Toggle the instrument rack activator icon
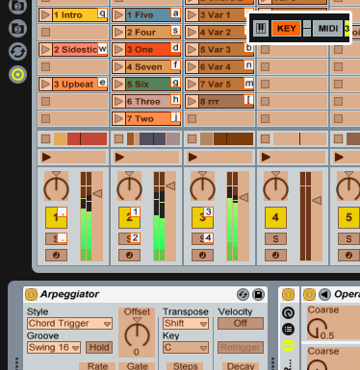This screenshot has height=370, width=360. click(288, 294)
